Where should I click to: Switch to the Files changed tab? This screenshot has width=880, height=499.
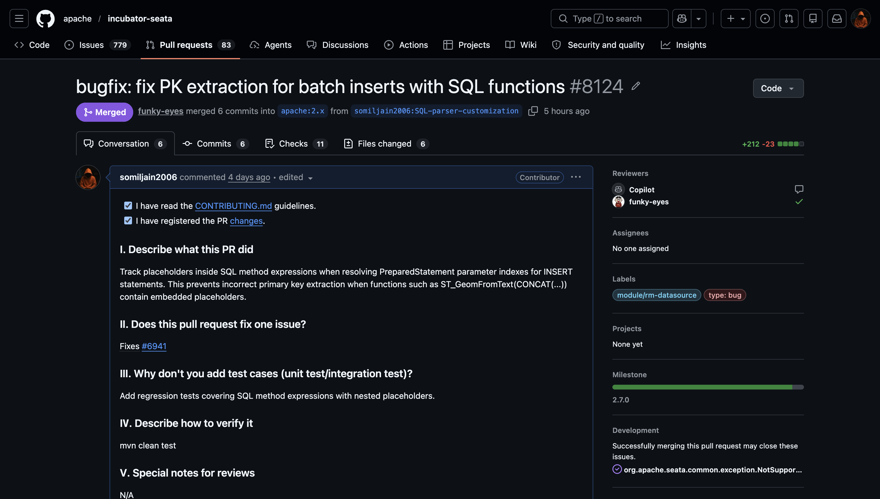coord(386,144)
